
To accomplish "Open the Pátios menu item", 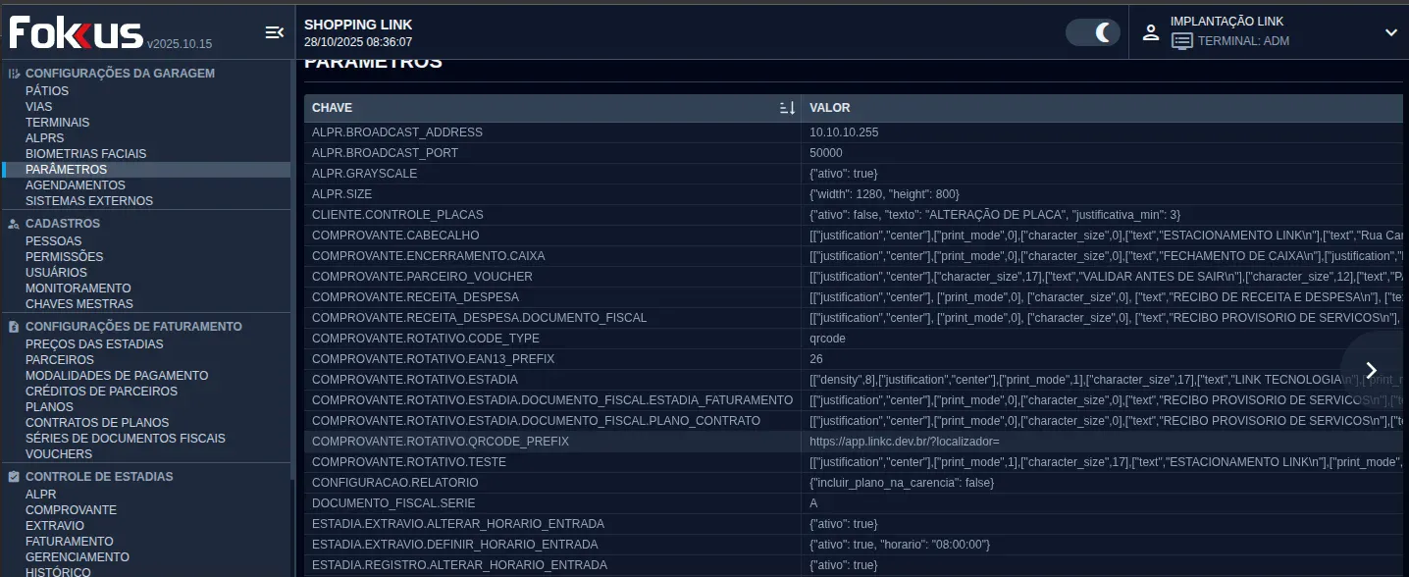I will 47,91.
